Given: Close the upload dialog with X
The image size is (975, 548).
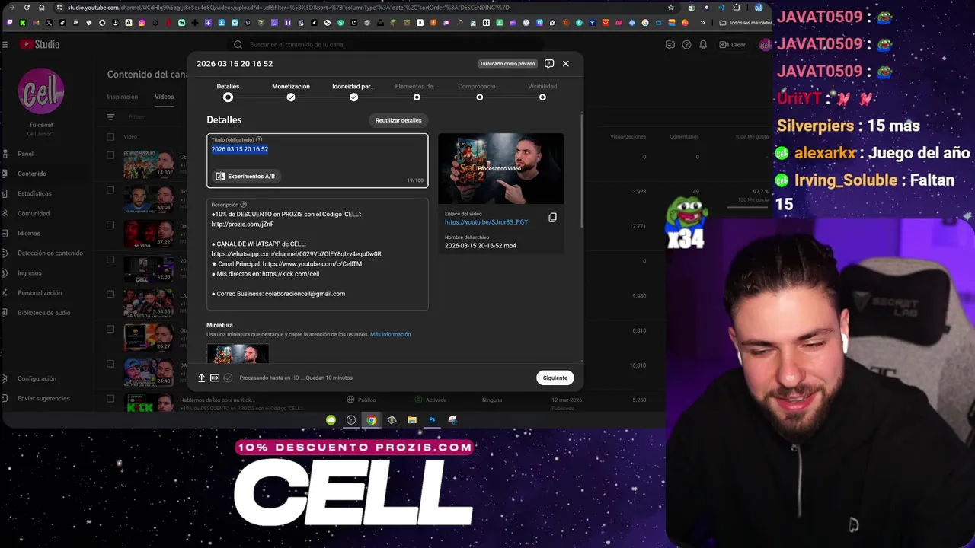Looking at the screenshot, I should coord(565,64).
